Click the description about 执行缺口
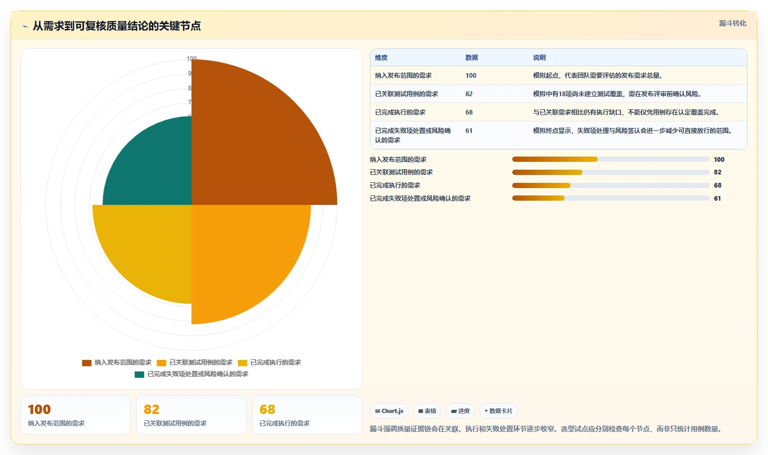 [x=626, y=112]
